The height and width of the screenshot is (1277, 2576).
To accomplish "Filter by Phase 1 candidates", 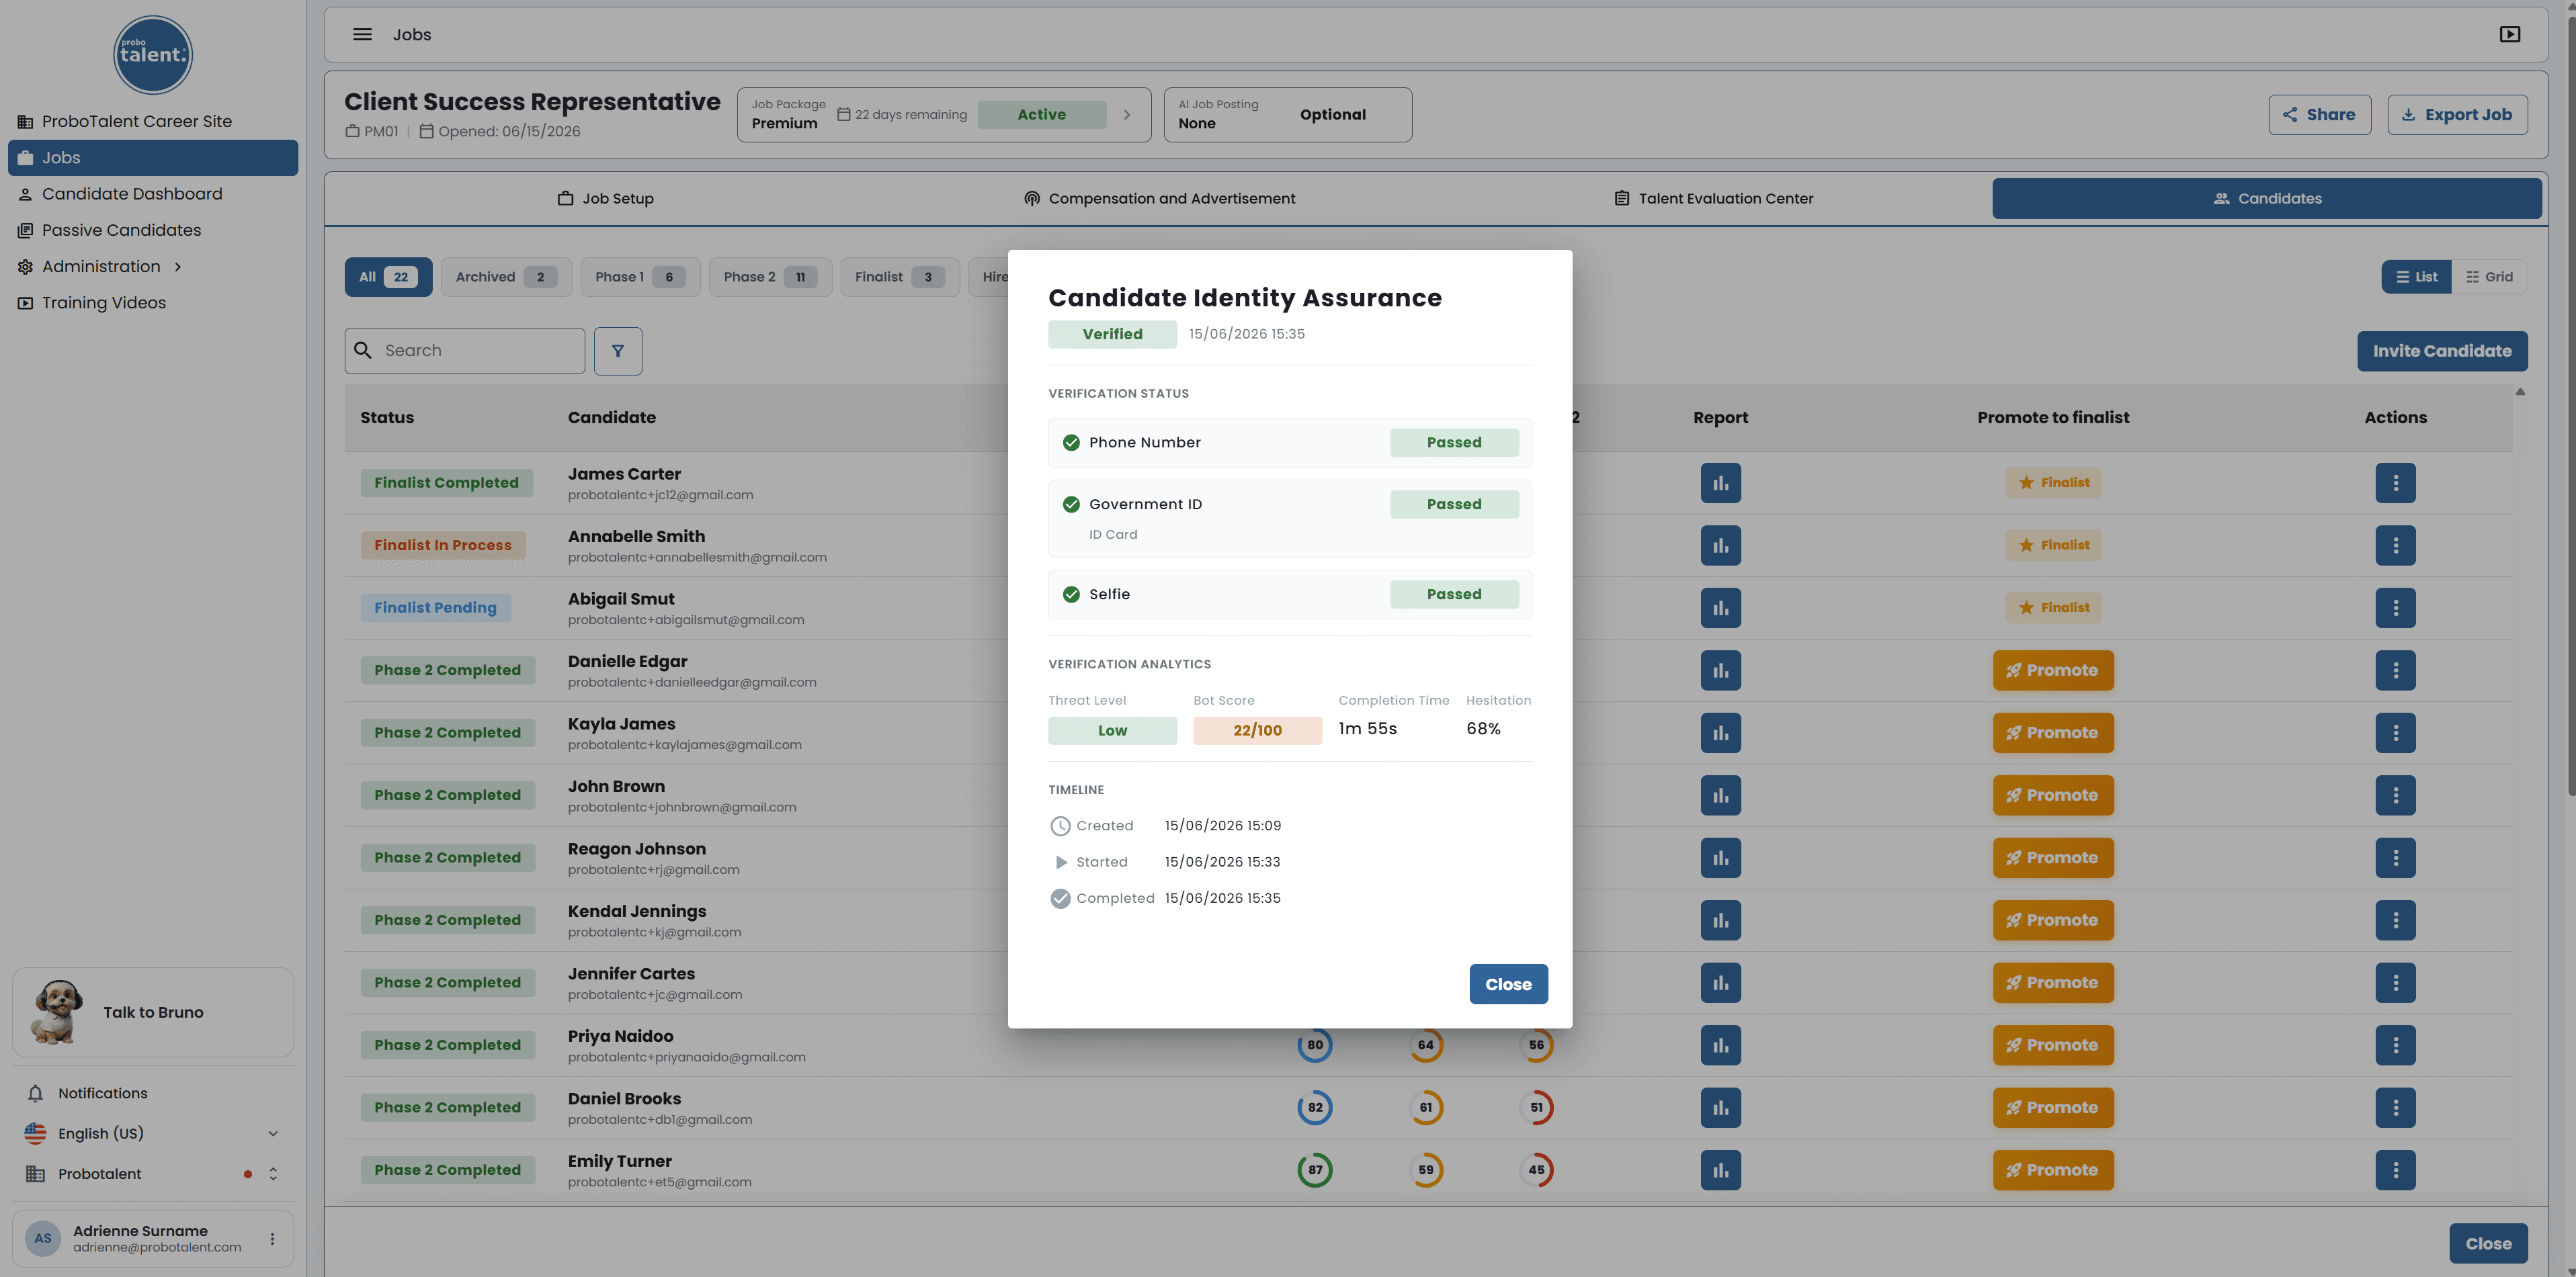I will (x=640, y=277).
